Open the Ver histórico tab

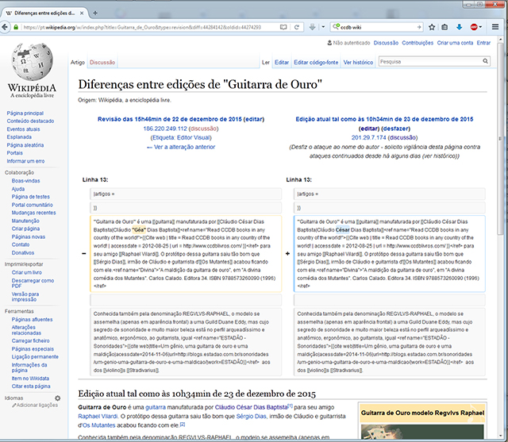point(357,61)
